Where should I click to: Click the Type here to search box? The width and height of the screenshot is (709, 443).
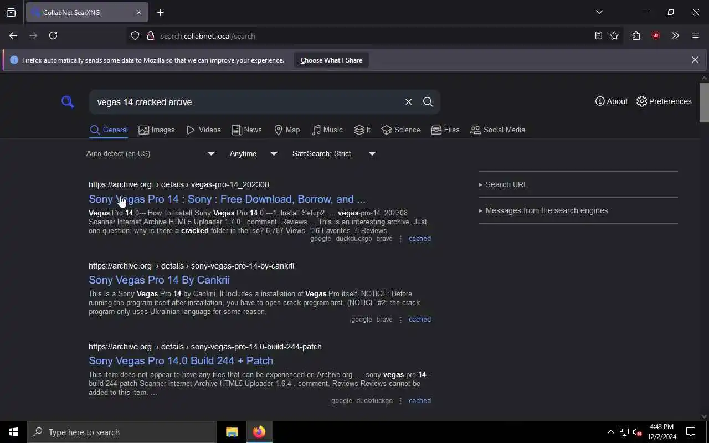(122, 432)
